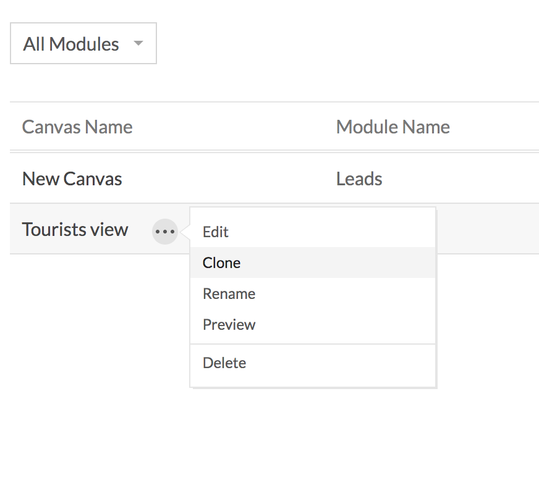Pick Rename from the canvas options menu
Image resolution: width=539 pixels, height=483 pixels.
click(x=229, y=294)
